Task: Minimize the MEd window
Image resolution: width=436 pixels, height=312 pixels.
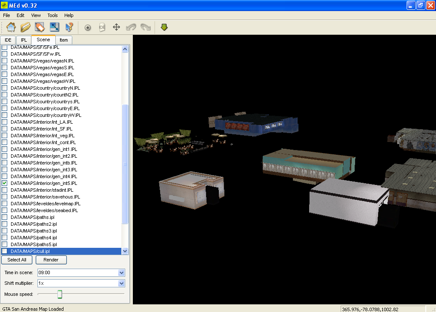Action: pos(411,5)
